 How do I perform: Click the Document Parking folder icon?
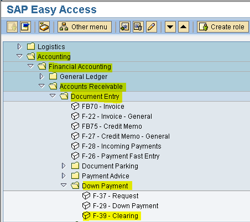[75, 166]
